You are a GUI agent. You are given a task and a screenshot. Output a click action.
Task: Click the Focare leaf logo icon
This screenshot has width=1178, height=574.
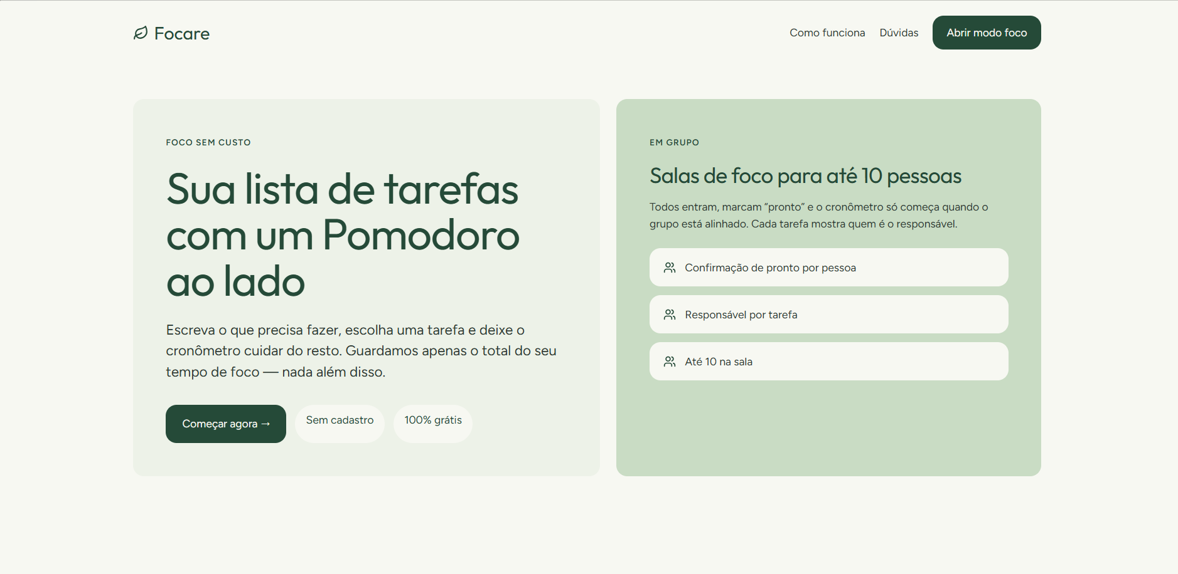tap(141, 33)
